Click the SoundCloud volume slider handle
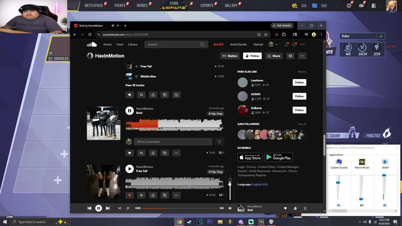 click(x=230, y=180)
